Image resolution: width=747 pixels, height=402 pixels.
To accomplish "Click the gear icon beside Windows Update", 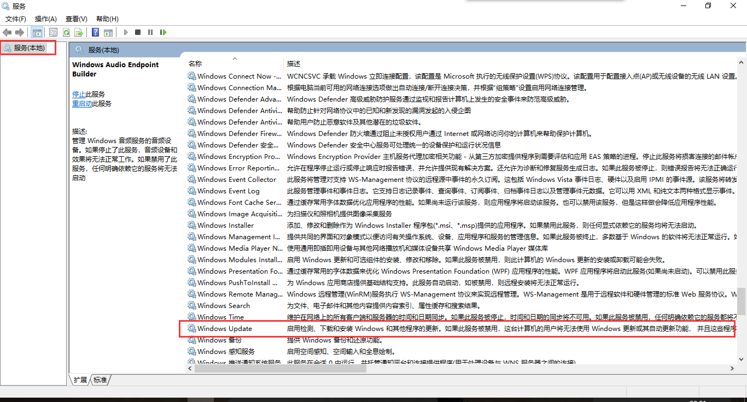I will coord(191,328).
